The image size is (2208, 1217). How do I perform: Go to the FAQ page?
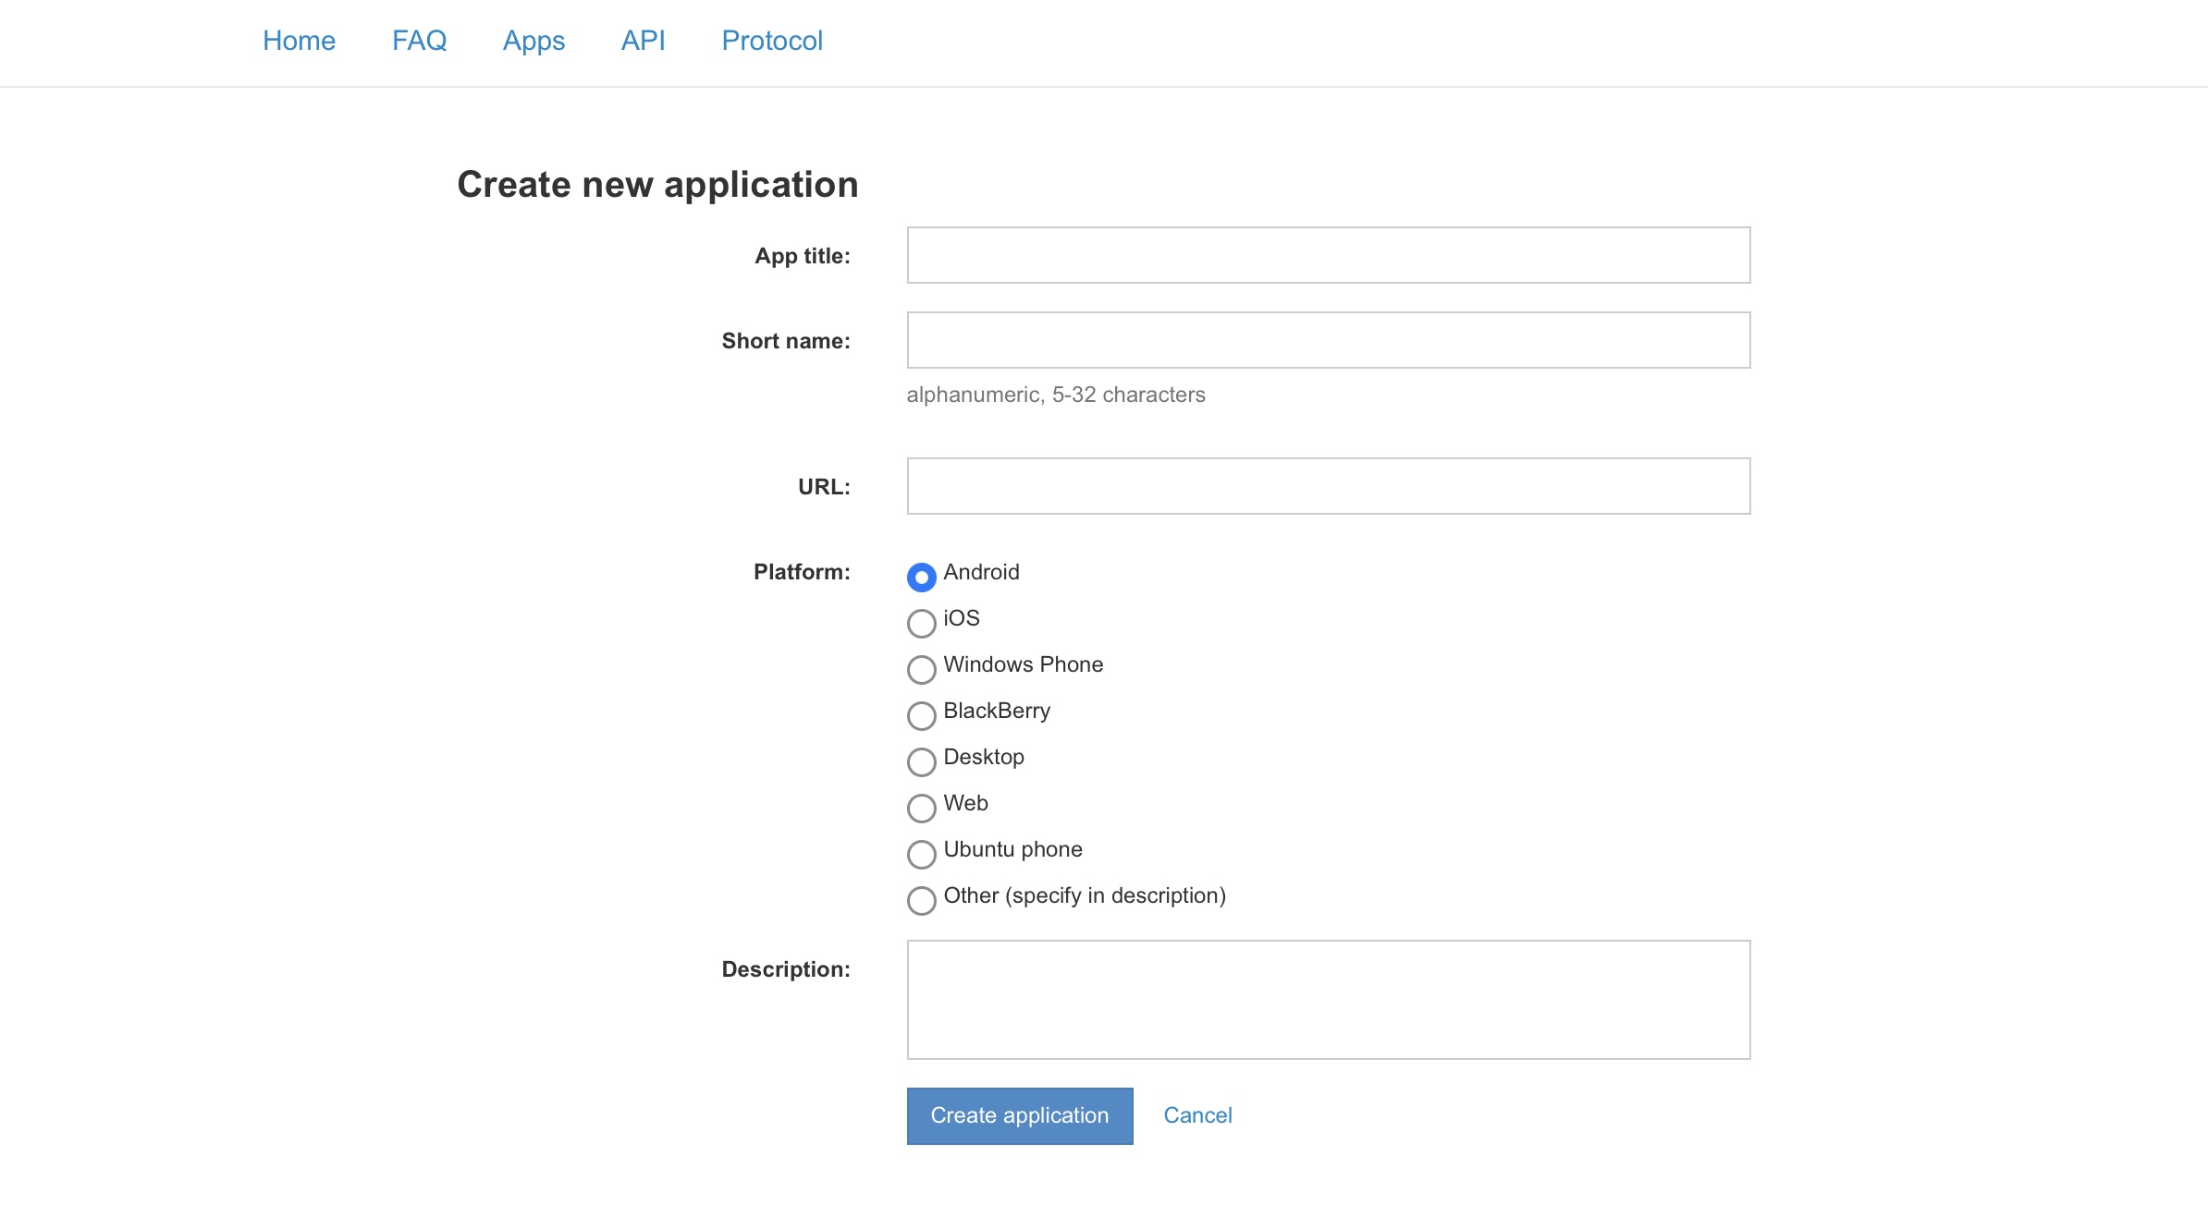click(x=419, y=41)
